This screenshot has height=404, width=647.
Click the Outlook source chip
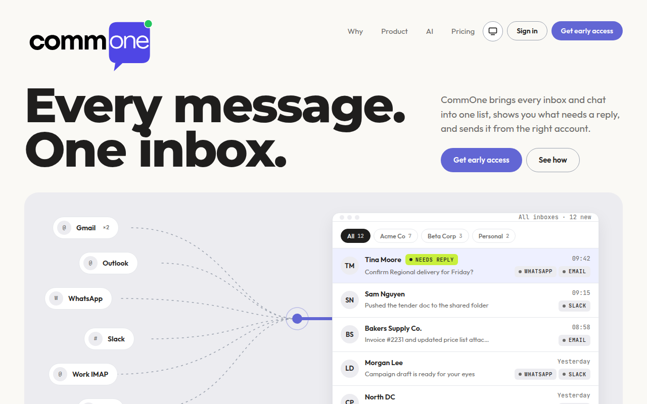pyautogui.click(x=108, y=263)
